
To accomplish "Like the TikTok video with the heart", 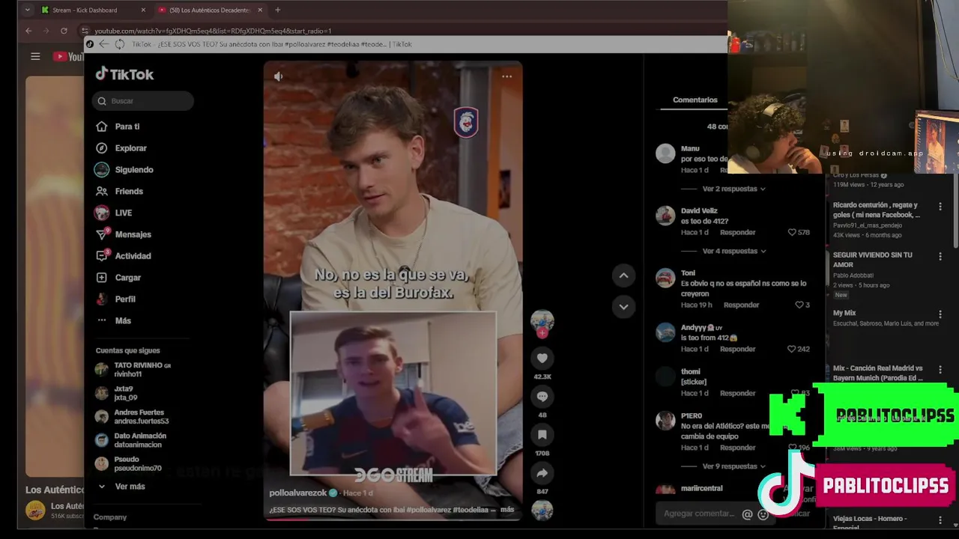I will tap(542, 359).
